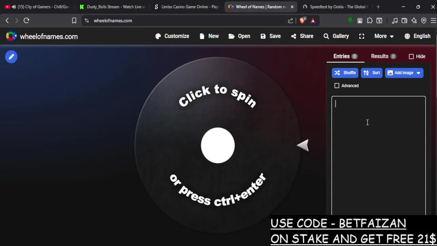Open the Leo AI sparkle icon

[414, 20]
